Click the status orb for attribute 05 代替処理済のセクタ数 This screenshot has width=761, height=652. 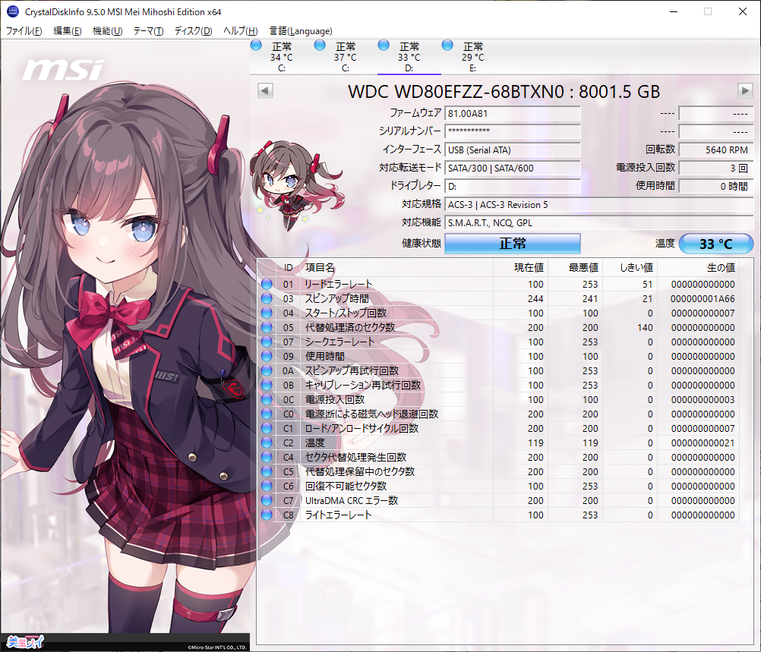[x=267, y=327]
